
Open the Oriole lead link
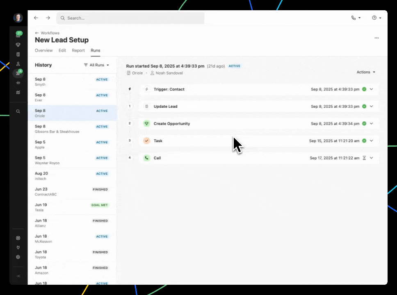135,73
